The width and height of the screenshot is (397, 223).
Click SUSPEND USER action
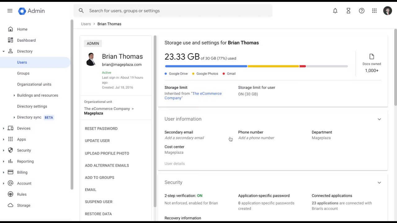pyautogui.click(x=99, y=202)
